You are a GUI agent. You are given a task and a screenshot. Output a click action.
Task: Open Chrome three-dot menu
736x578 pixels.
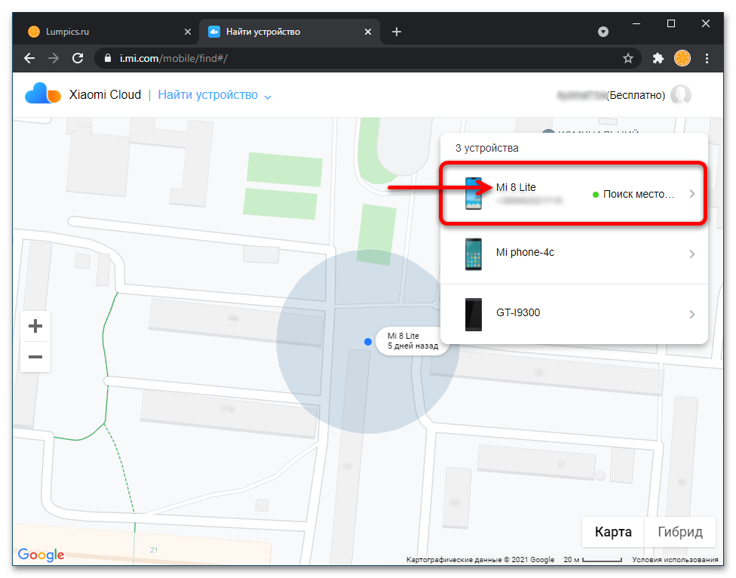pyautogui.click(x=707, y=58)
